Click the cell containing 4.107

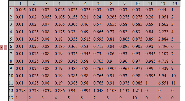pos(163,53)
